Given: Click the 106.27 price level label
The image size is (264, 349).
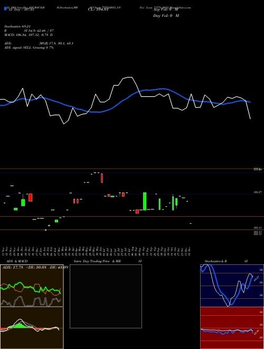Looking at the screenshot, I should (x=257, y=192).
